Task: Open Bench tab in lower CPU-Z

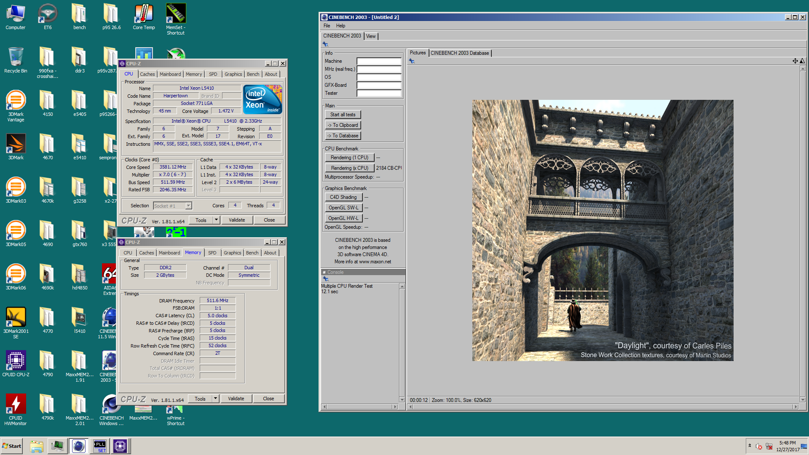Action: 252,253
